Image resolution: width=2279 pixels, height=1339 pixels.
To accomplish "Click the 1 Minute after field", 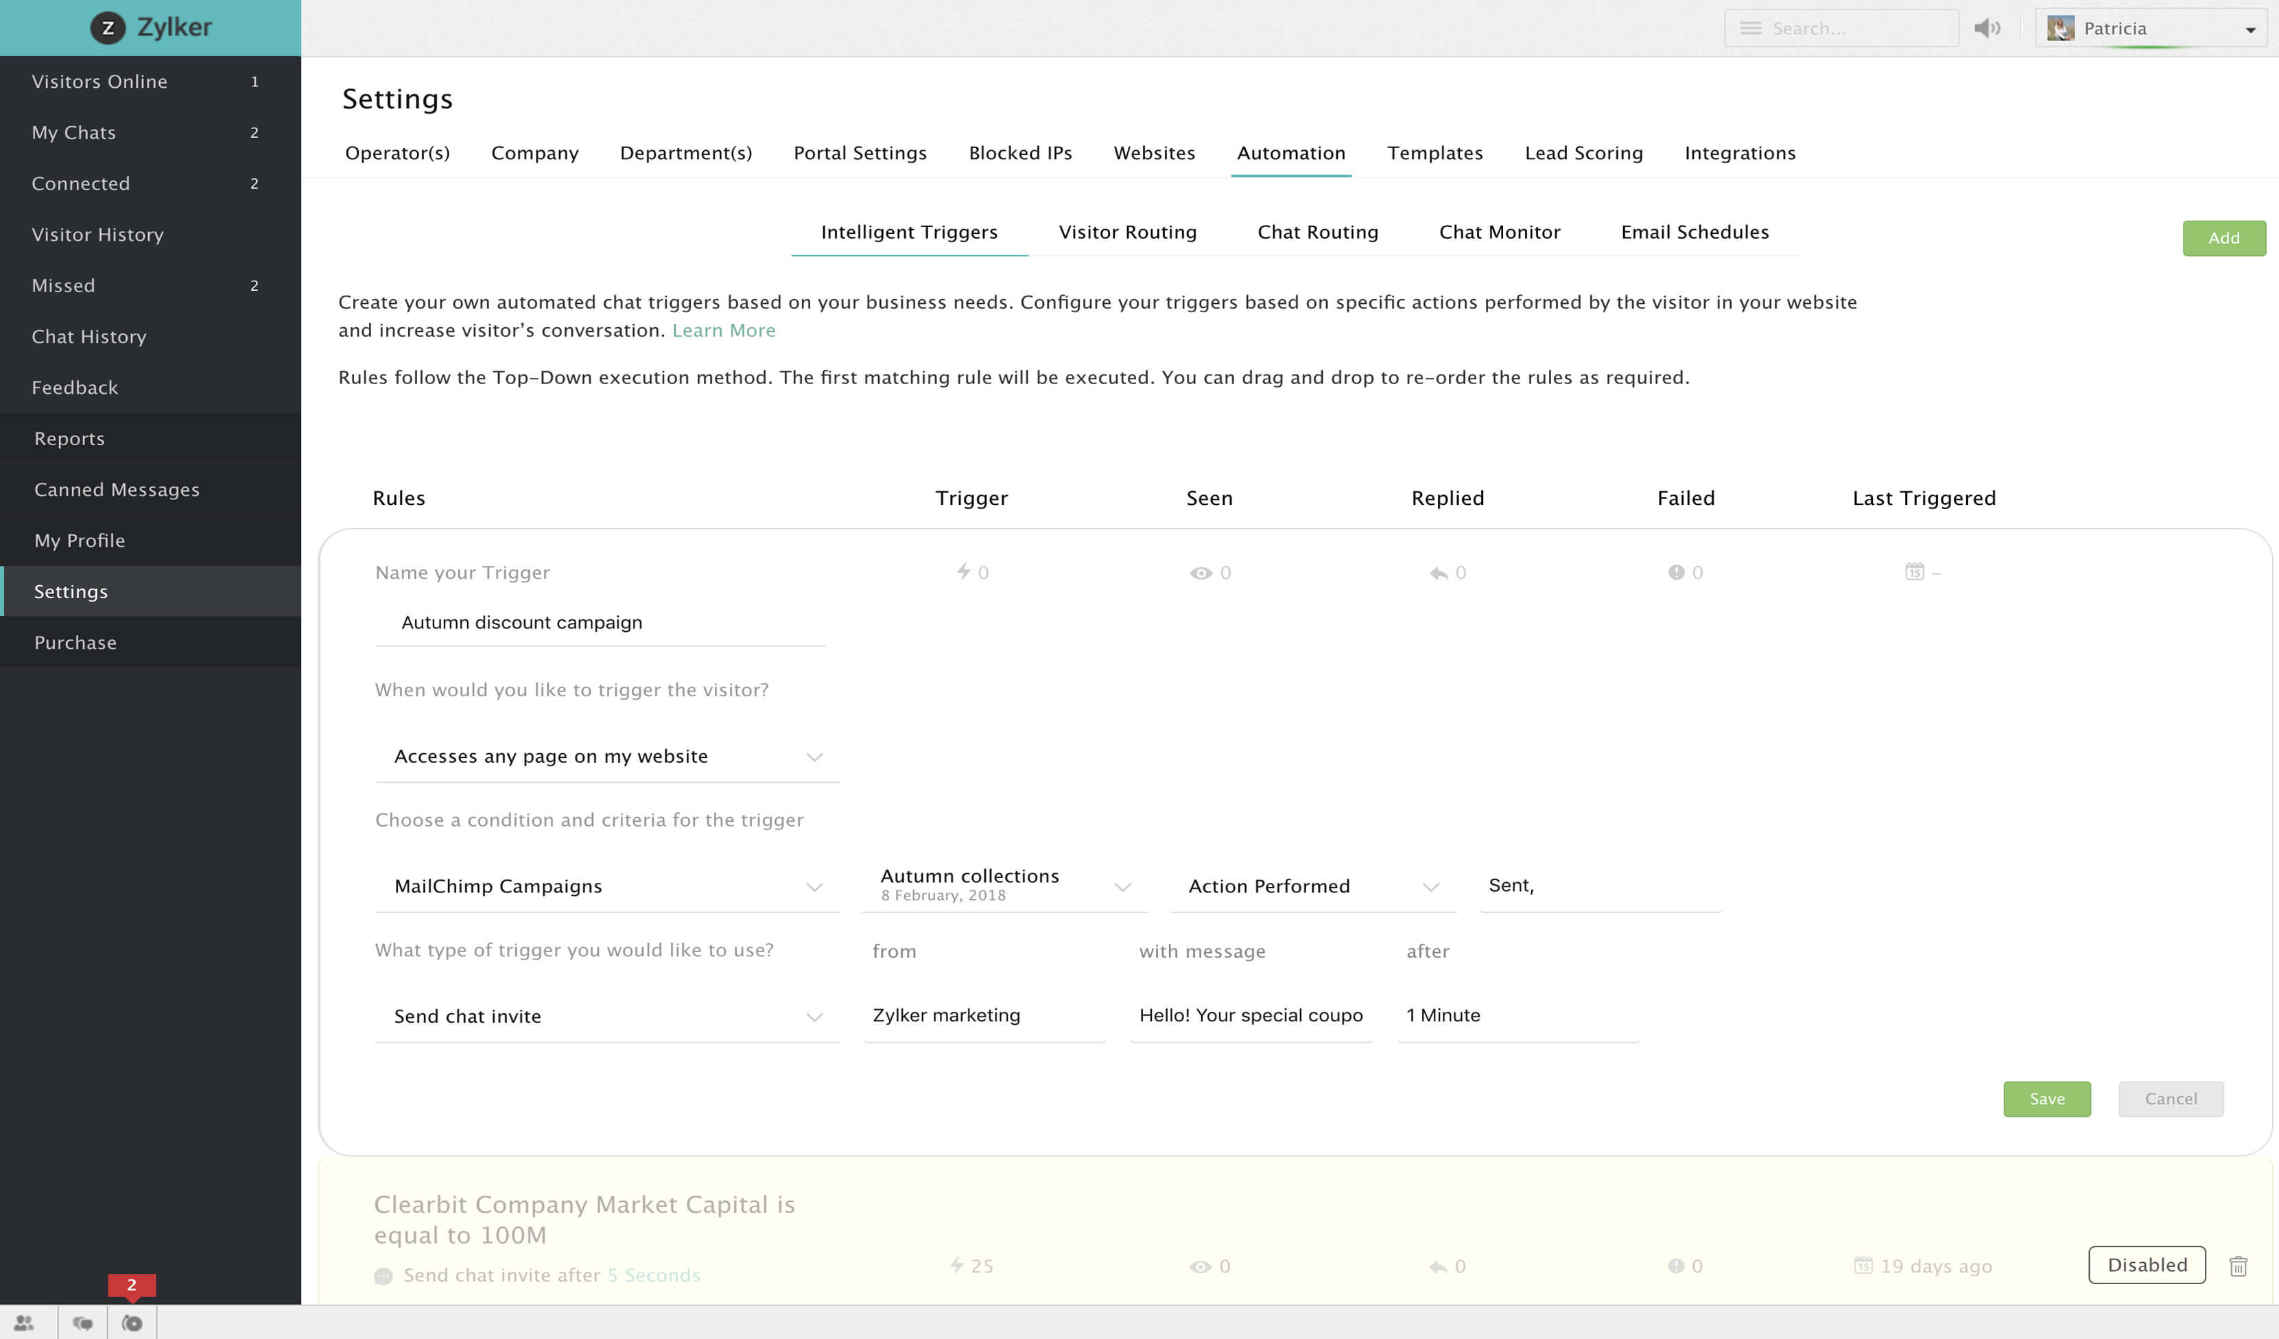I will pos(1518,1016).
